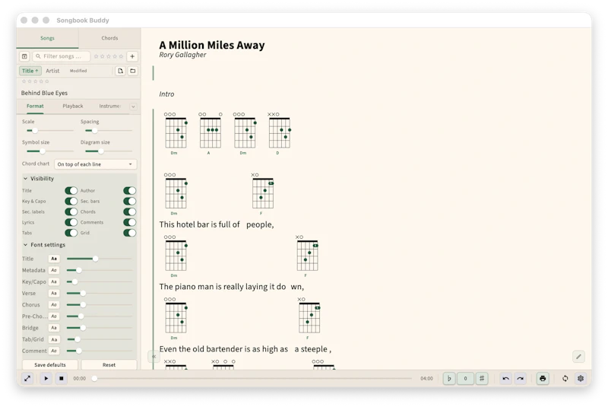Click the A chord diagram in the Intro
The image size is (608, 407).
(211, 134)
